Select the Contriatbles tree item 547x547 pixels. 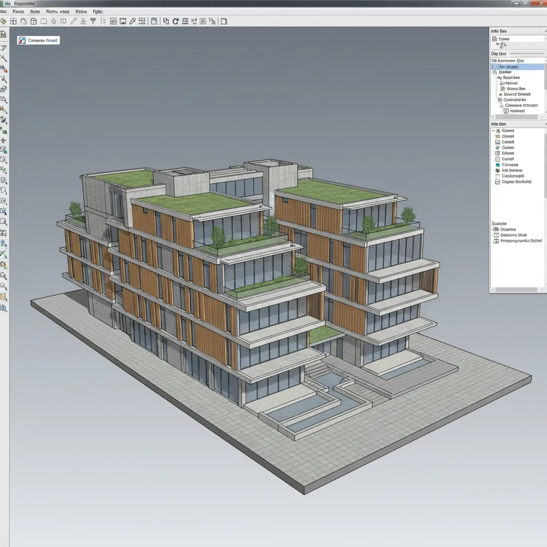pos(514,100)
